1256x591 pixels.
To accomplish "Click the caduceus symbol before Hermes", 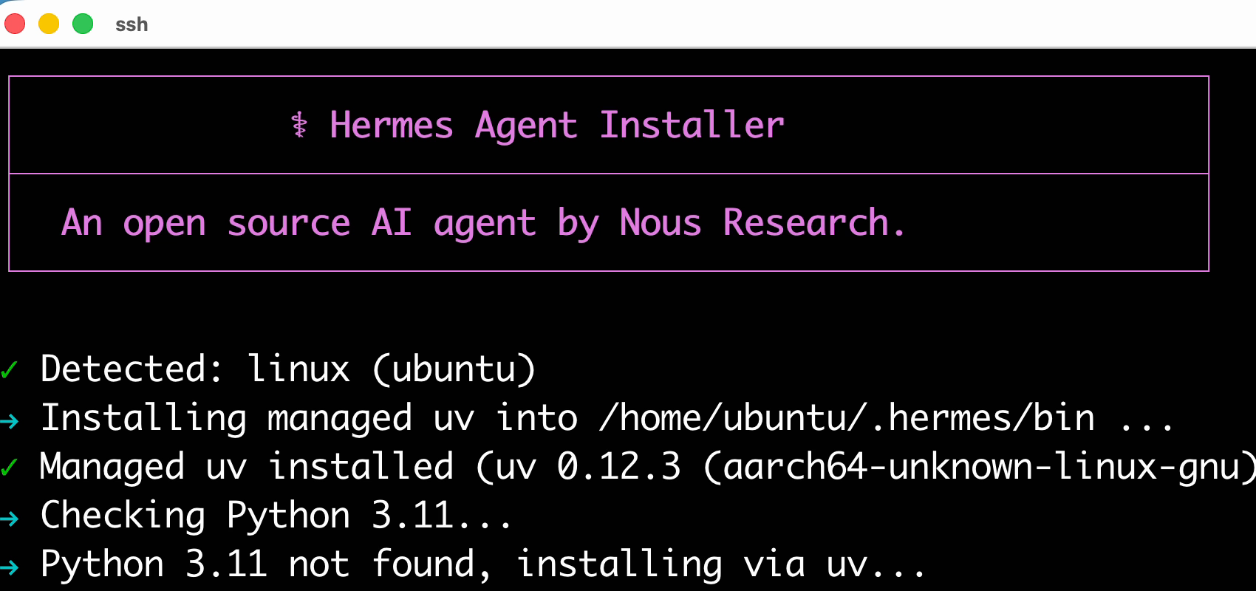I will coord(299,125).
